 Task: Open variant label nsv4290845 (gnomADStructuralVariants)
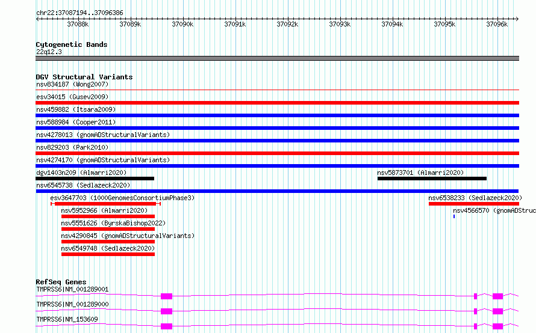pos(128,236)
